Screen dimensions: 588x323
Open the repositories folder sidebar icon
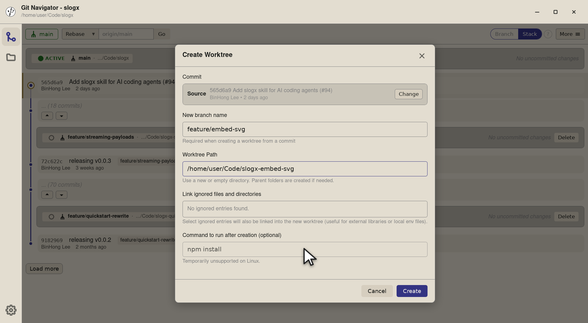point(11,57)
